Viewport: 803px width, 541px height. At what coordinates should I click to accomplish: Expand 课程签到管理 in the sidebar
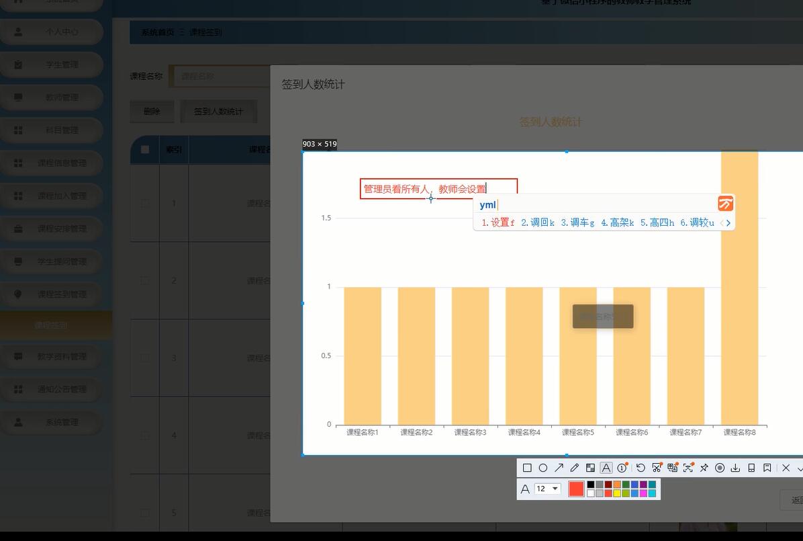click(51, 294)
